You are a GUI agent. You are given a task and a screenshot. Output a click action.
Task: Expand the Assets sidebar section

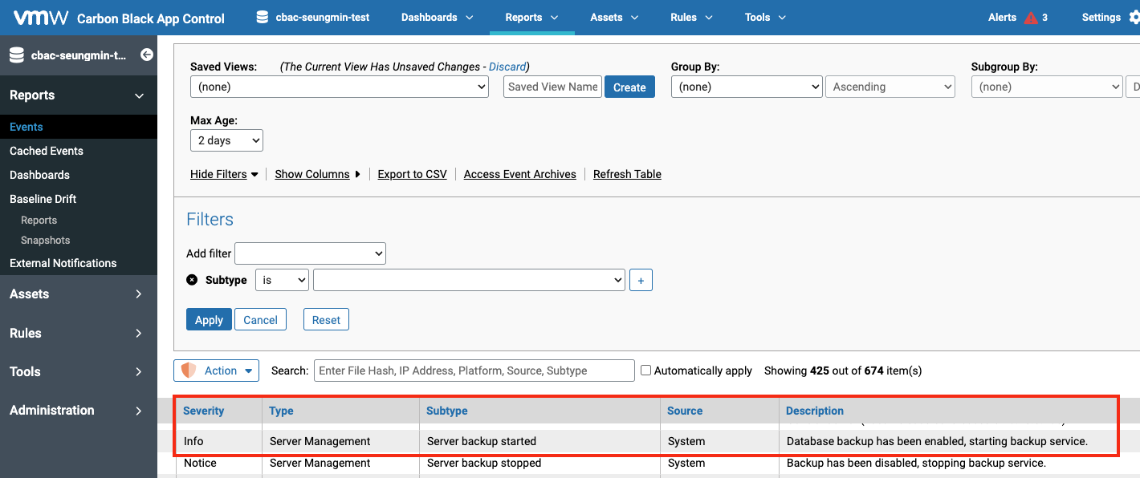coord(79,294)
